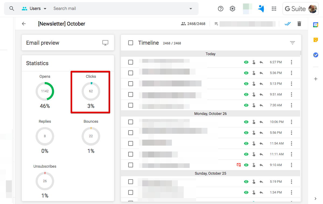This screenshot has width=323, height=204.
Task: Click the green eye opened-email indicator on the 6:27 PM row
Action: pyautogui.click(x=246, y=62)
